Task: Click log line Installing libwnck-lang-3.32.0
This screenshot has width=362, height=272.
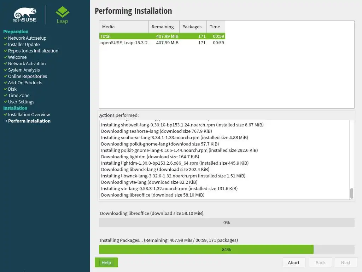Action: [173, 176]
